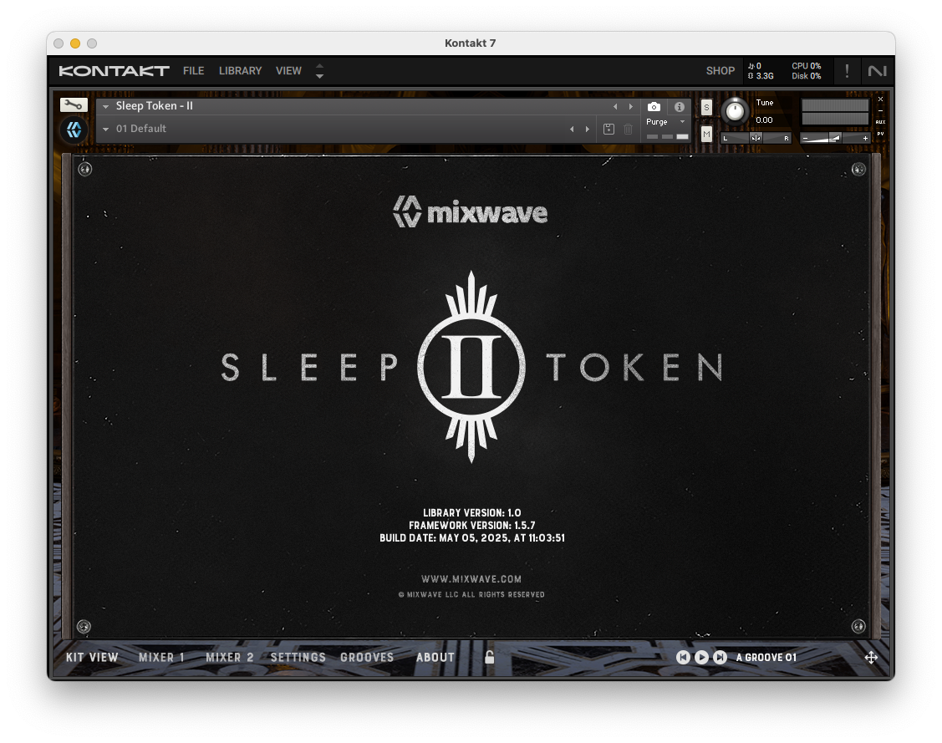The image size is (942, 743).
Task: Toggle the Kontakt view size arrows
Action: (319, 71)
